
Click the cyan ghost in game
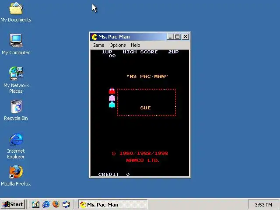[x=112, y=105]
